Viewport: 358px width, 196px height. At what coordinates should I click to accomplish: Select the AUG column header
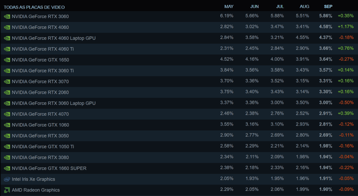click(304, 7)
